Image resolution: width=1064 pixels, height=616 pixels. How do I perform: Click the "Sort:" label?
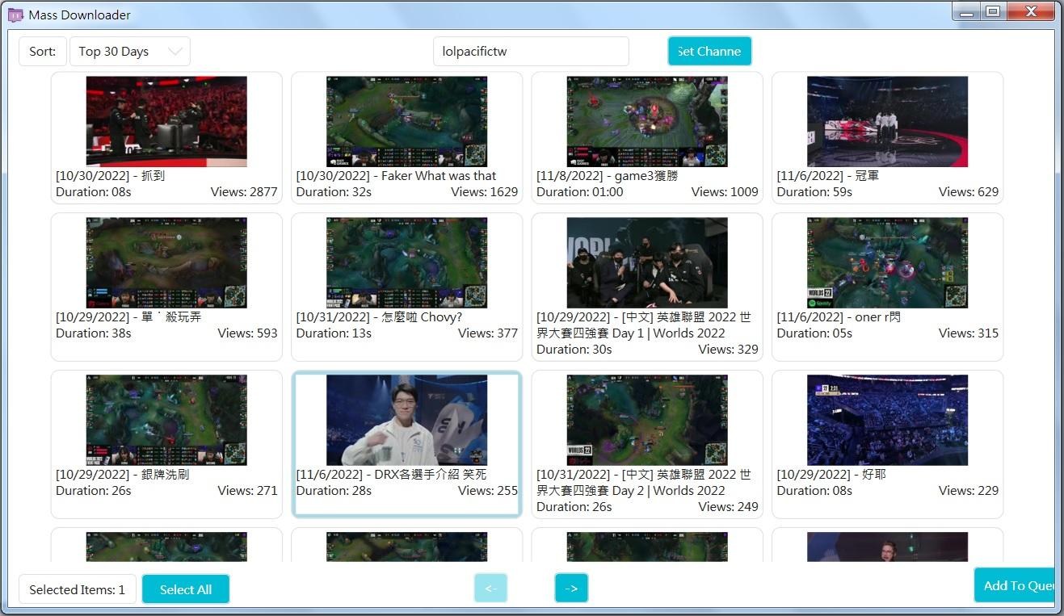(x=43, y=51)
